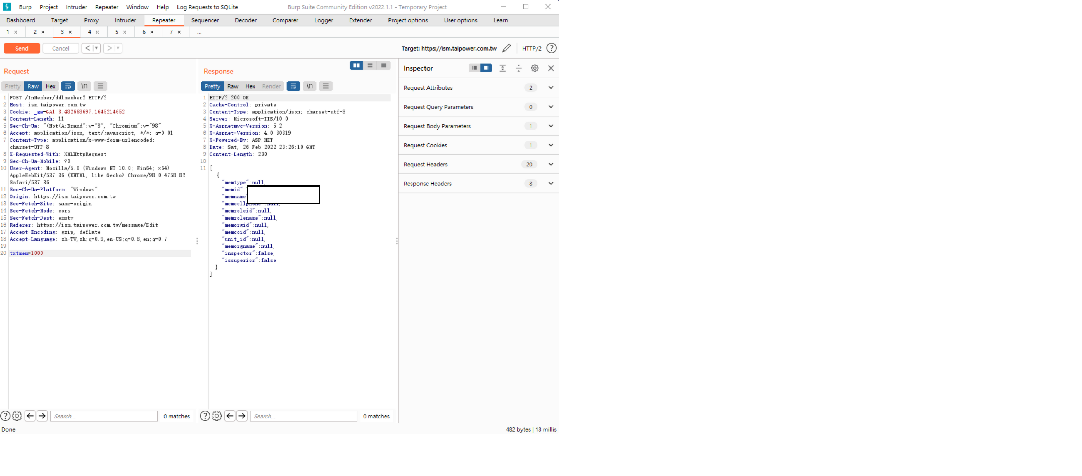Viewport: 1082px width, 476px height.
Task: Go to next match in Request search
Action: pos(42,416)
